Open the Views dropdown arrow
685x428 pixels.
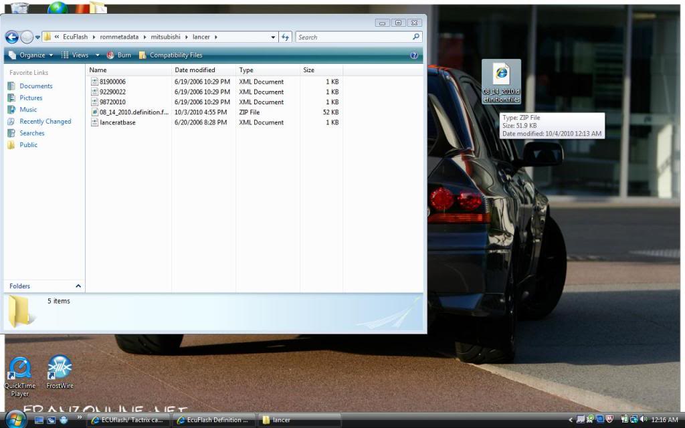pos(97,55)
